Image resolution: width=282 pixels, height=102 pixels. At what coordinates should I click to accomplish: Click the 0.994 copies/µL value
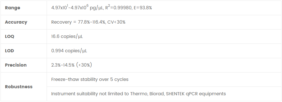click(69, 51)
